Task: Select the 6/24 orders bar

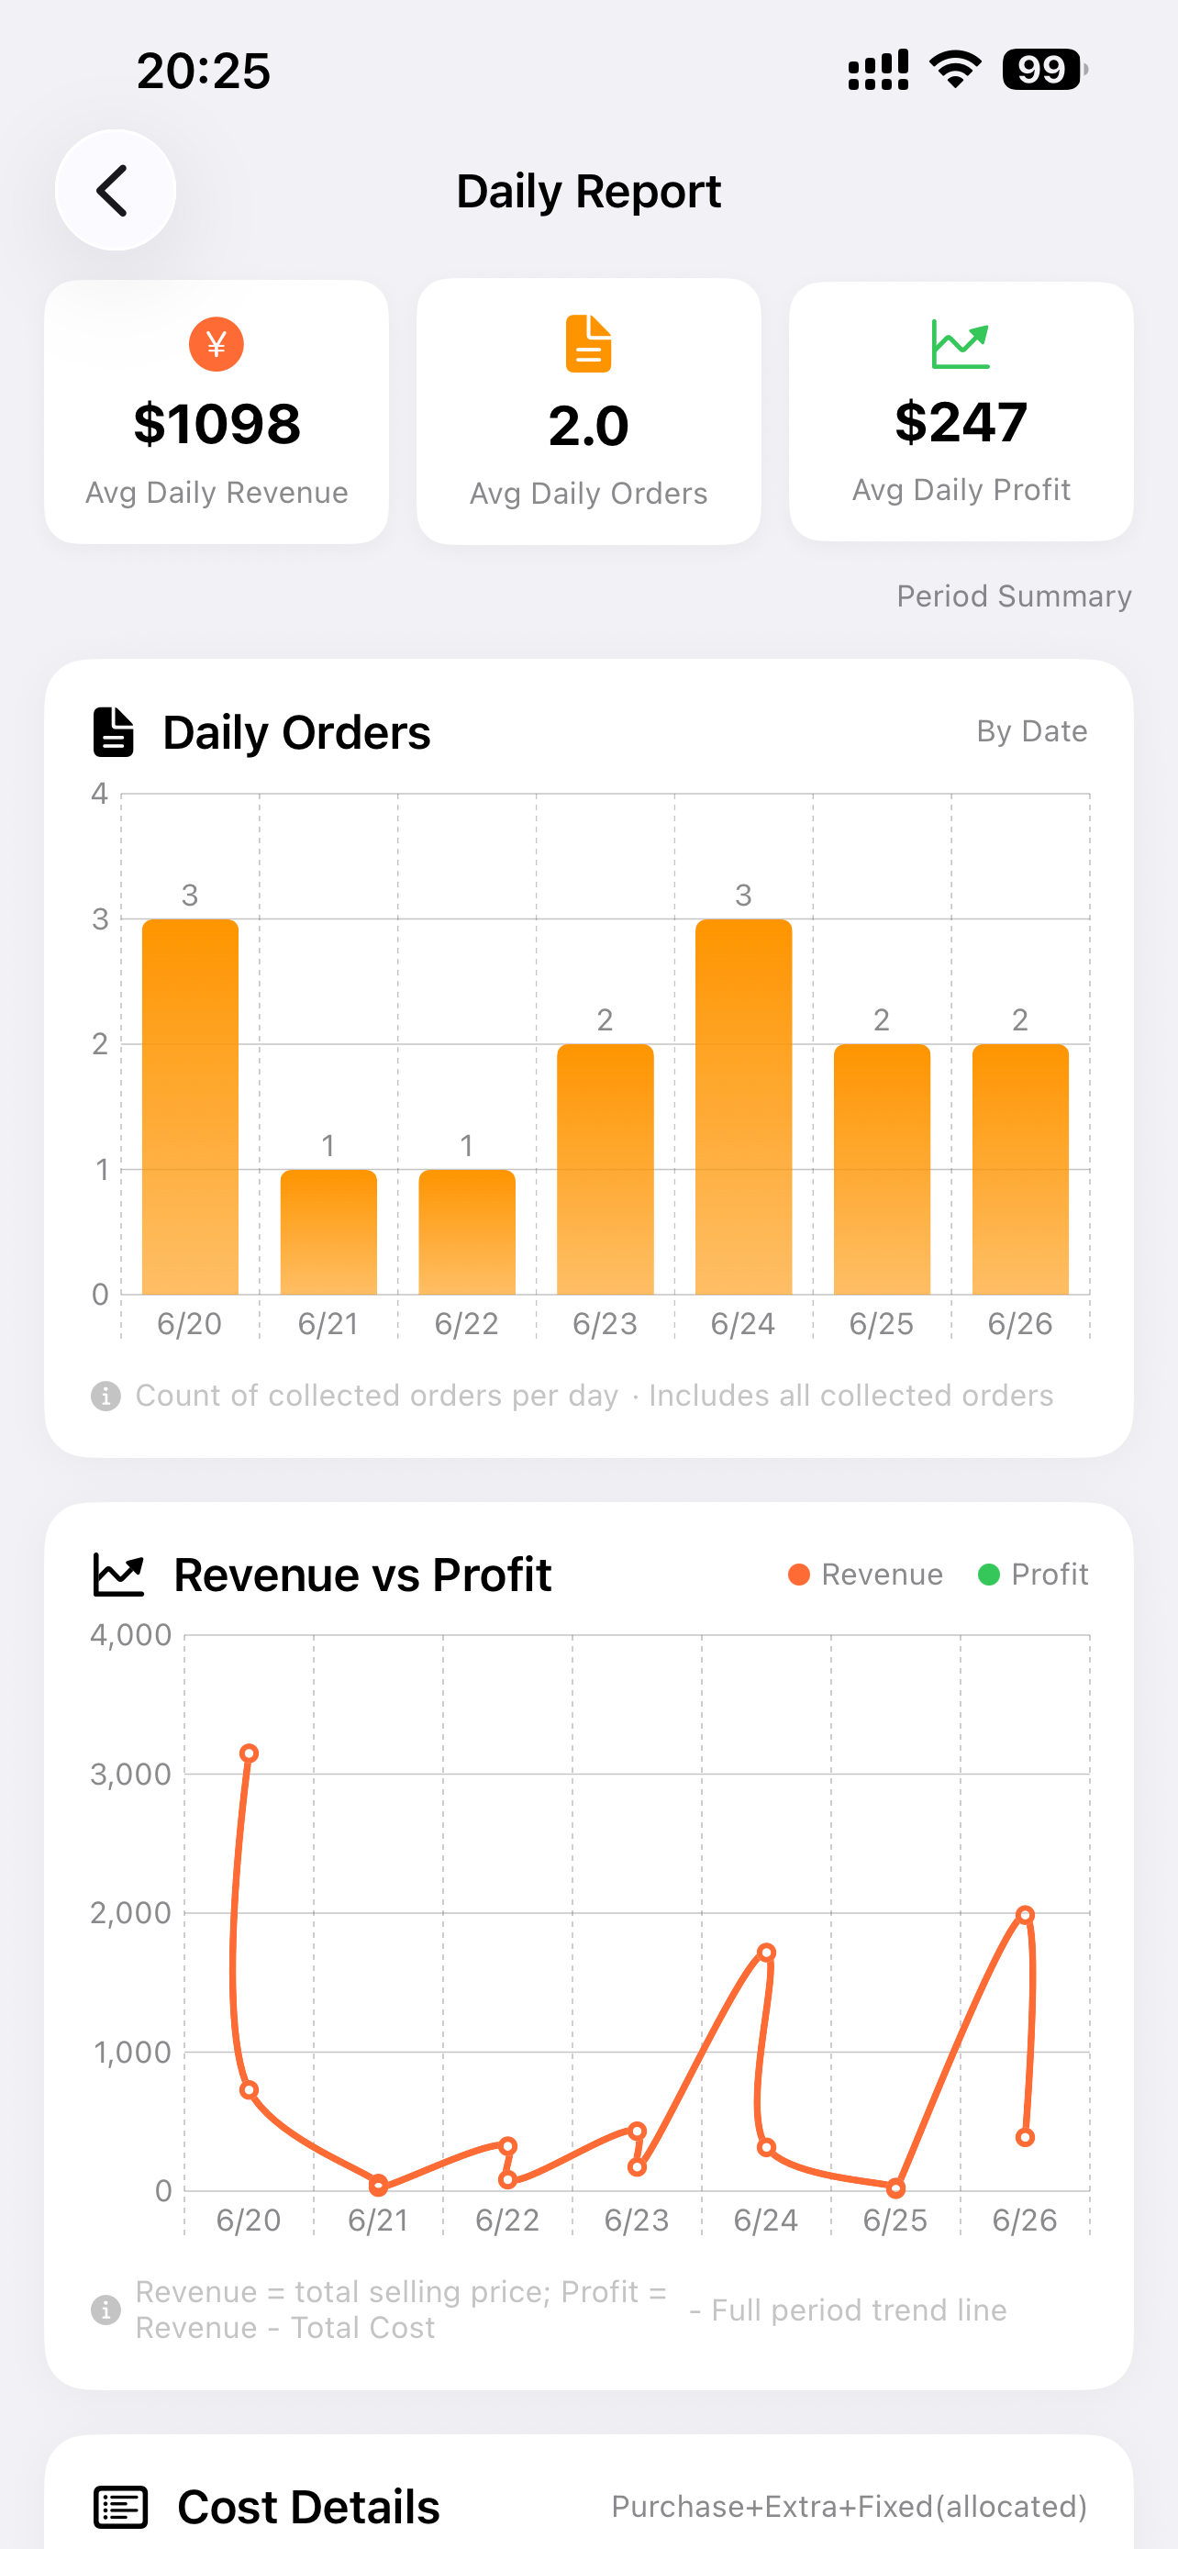Action: (x=744, y=1108)
